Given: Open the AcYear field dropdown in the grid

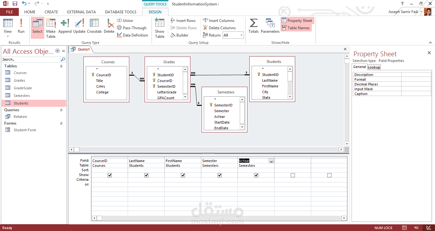Looking at the screenshot, I should point(271,161).
